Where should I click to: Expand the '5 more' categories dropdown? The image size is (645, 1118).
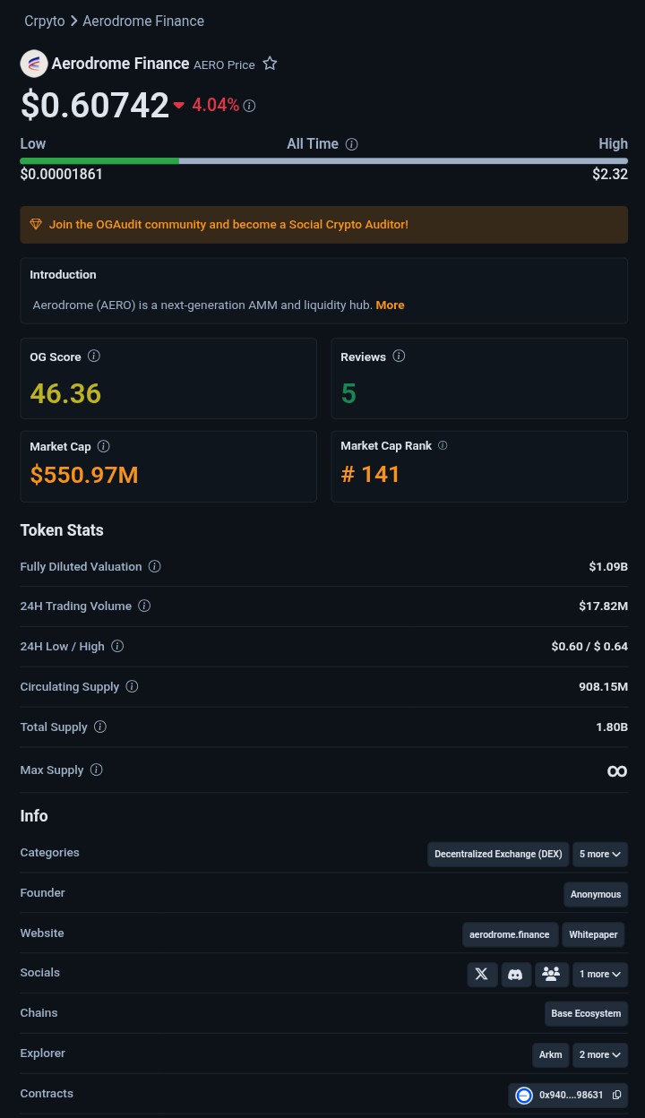coord(599,854)
